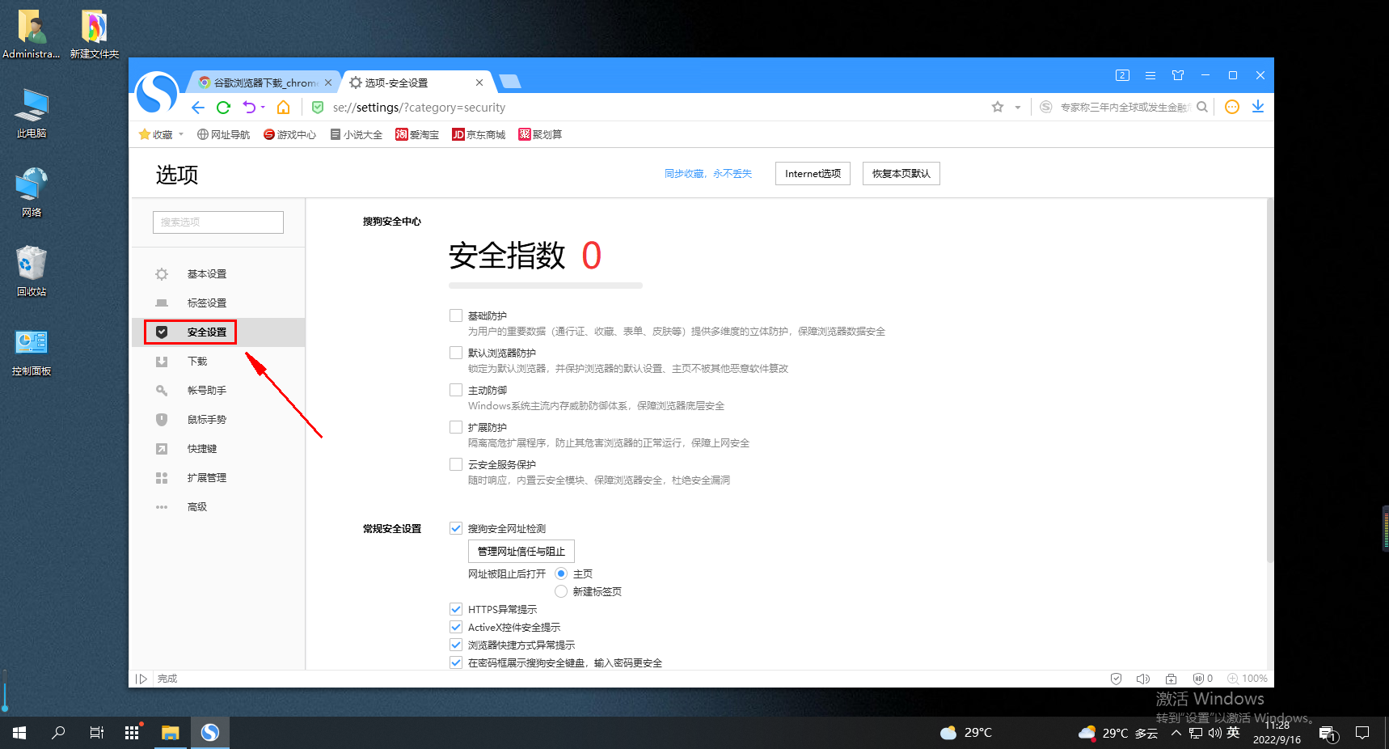Reload the page with the green refresh icon
Viewport: 1389px width, 749px height.
point(224,108)
